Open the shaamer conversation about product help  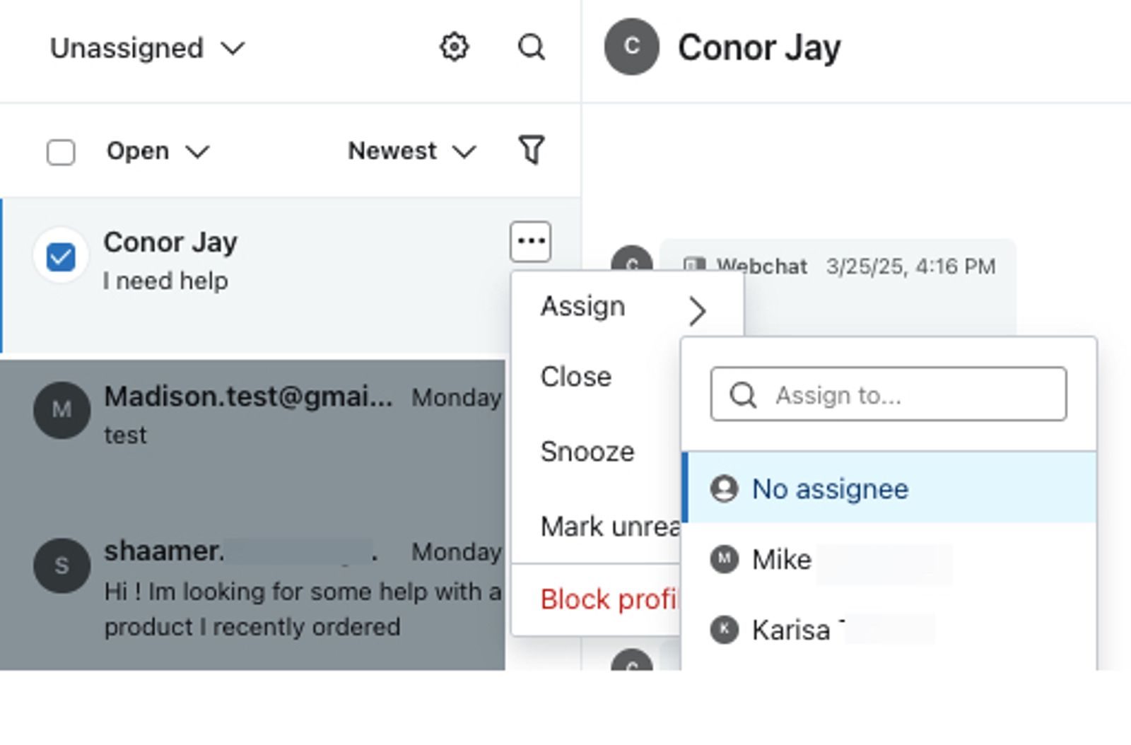tap(252, 592)
